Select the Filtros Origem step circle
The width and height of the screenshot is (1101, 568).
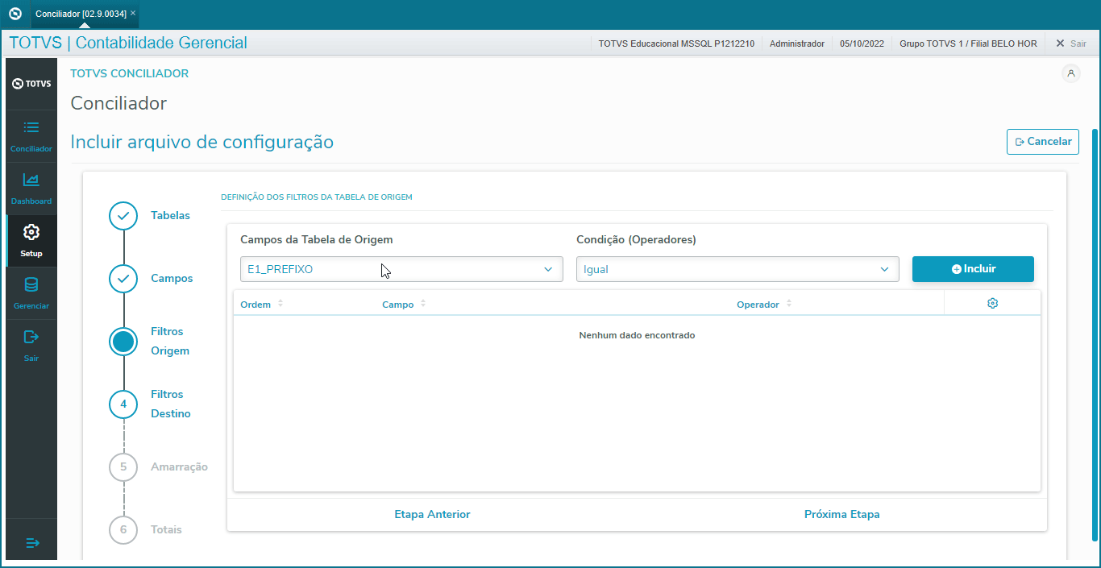(x=123, y=342)
